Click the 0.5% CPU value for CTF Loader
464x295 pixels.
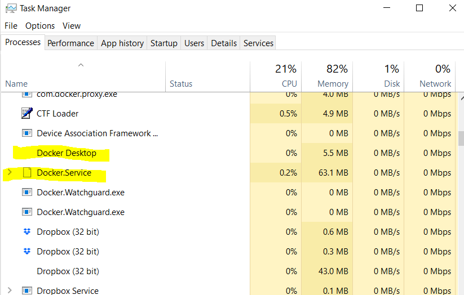pyautogui.click(x=288, y=114)
